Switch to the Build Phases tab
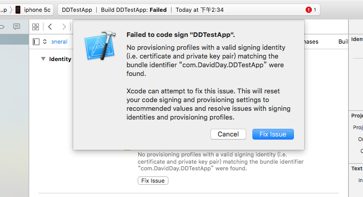The width and height of the screenshot is (363, 197). coord(311,42)
